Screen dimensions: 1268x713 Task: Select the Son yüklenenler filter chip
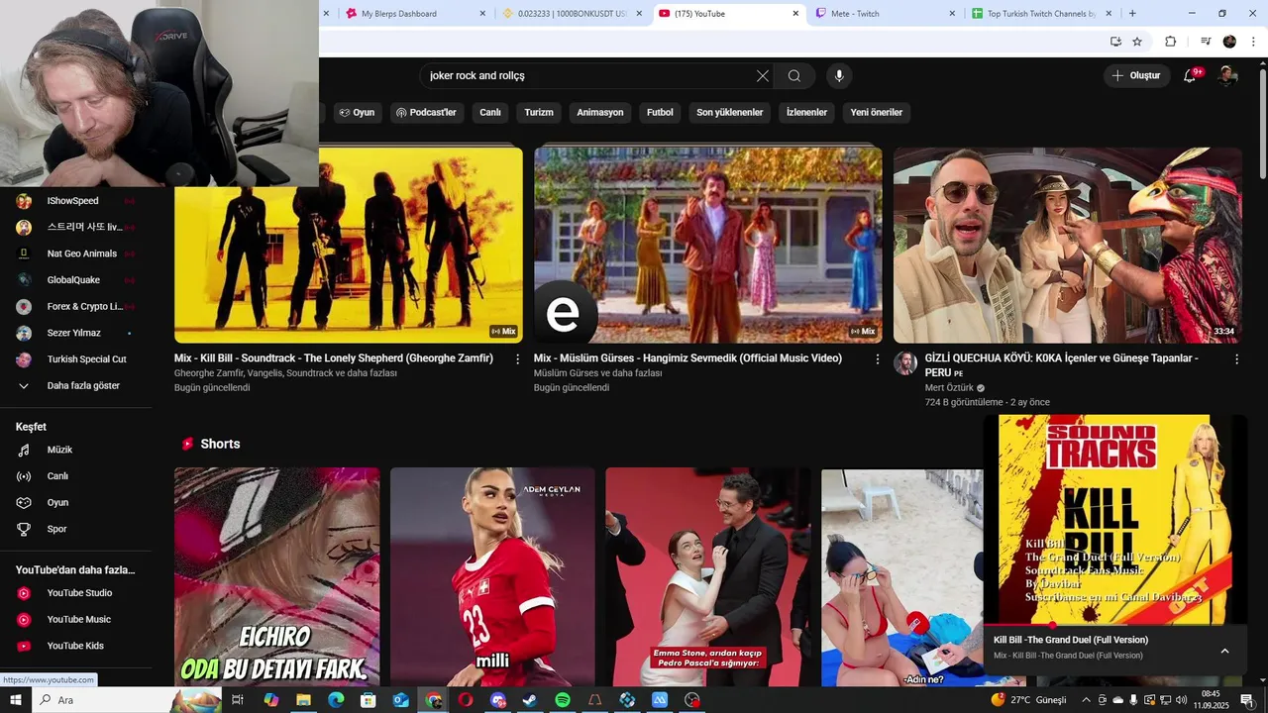pyautogui.click(x=730, y=113)
